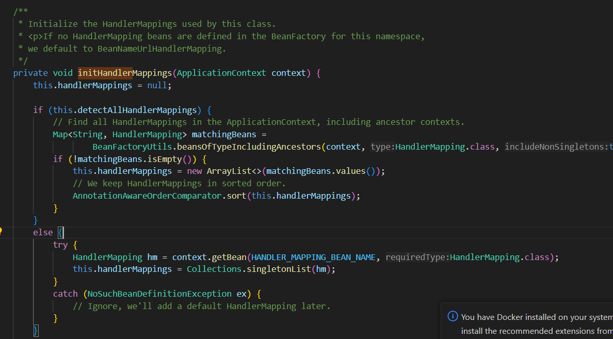
Task: Click detectAllHandlerMappings in the if condition
Action: point(137,110)
